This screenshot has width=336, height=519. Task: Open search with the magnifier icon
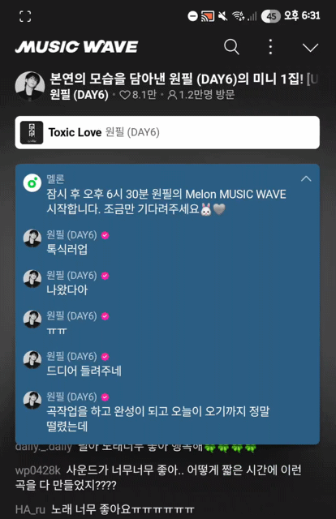coord(231,47)
